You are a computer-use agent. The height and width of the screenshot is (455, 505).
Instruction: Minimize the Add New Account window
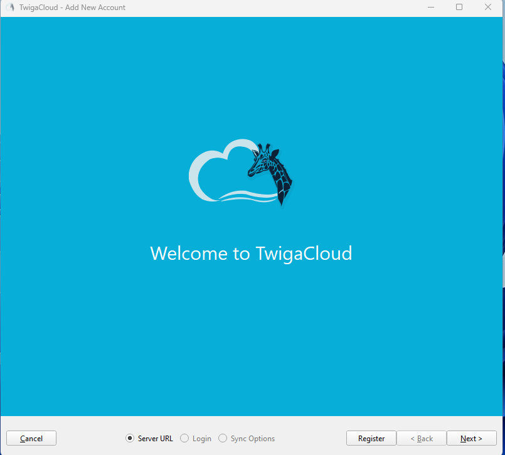coord(430,7)
